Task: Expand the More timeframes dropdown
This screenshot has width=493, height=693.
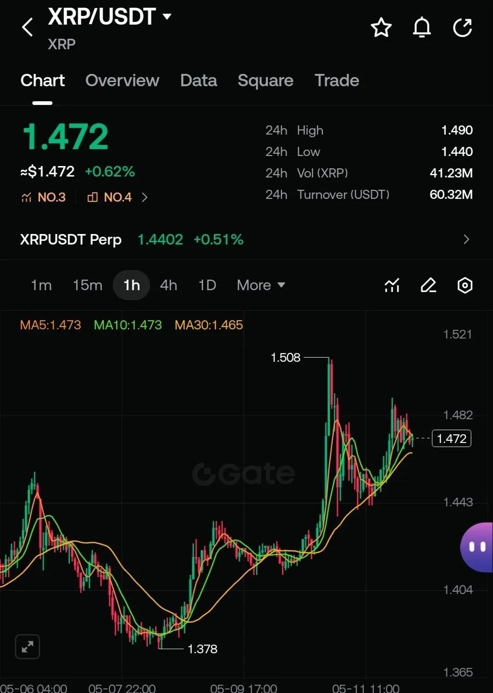Action: click(261, 285)
